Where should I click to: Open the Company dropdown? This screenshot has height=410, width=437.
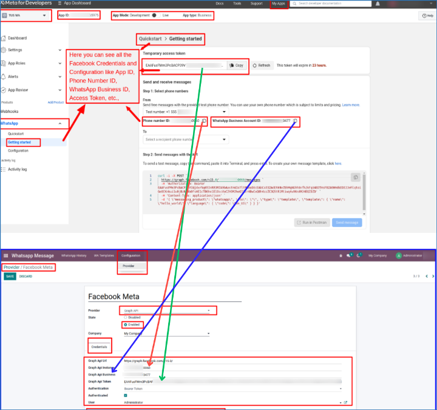(167, 334)
